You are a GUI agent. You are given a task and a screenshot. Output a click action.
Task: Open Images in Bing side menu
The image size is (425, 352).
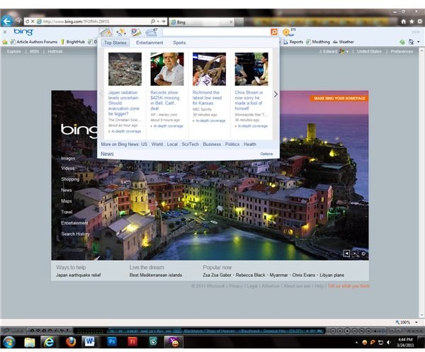pos(68,158)
